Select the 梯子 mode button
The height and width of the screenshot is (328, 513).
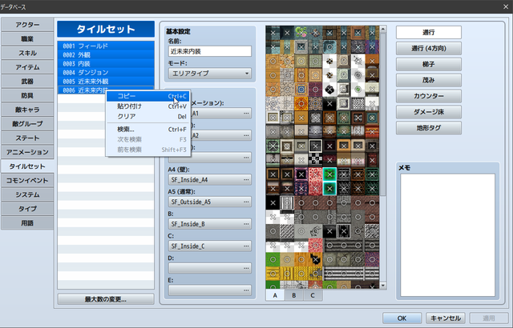tap(429, 64)
